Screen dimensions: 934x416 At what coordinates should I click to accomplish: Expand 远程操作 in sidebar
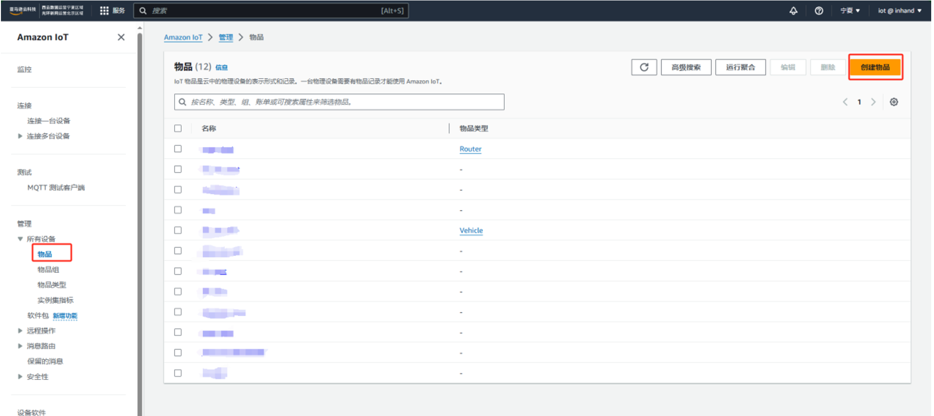tap(20, 330)
